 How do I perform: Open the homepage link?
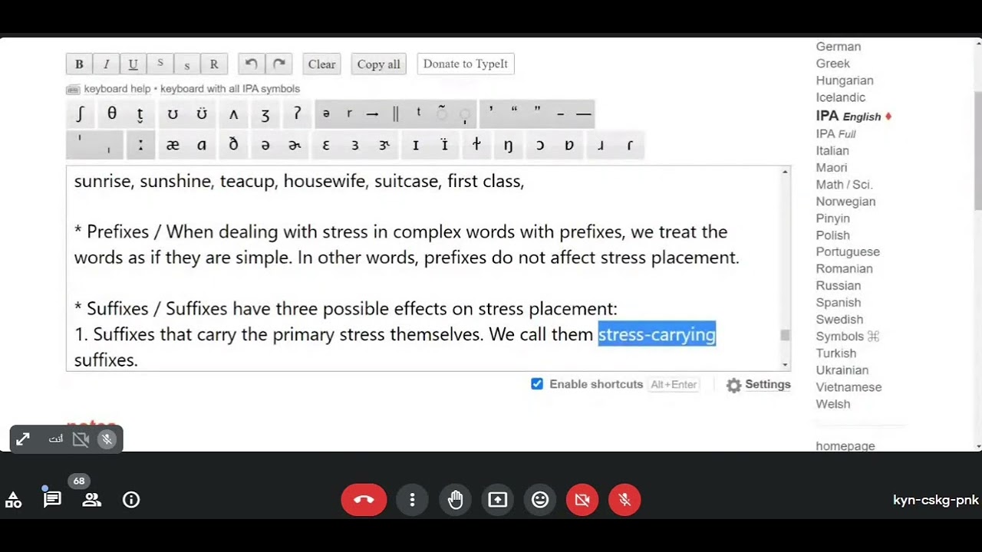(x=845, y=446)
